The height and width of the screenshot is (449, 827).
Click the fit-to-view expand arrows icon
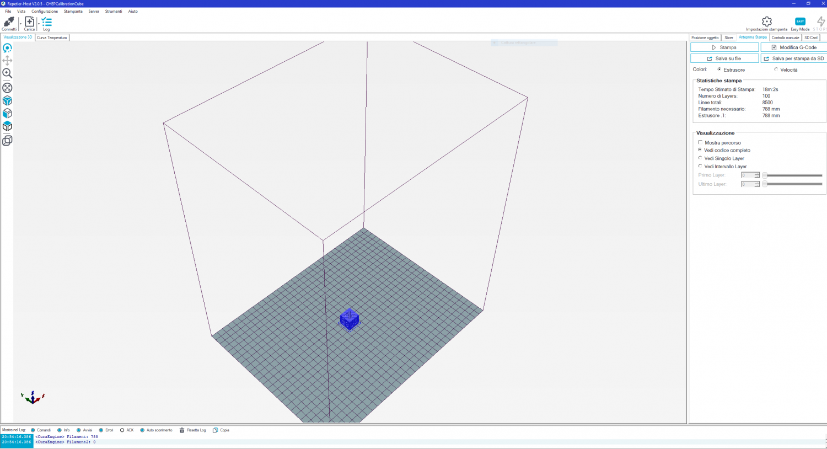7,88
